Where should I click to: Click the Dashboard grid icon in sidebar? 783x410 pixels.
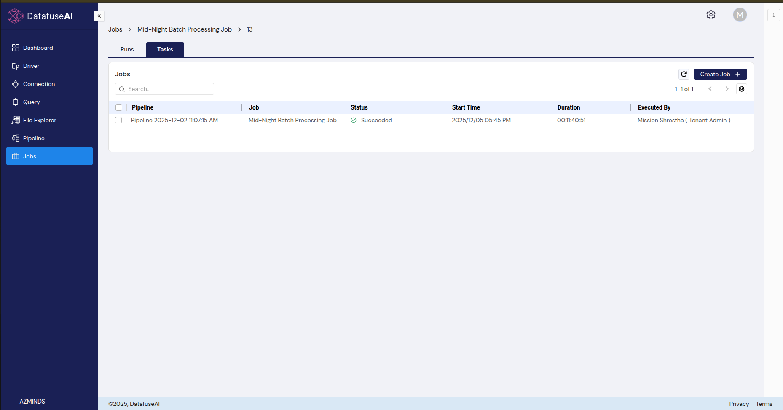[16, 48]
